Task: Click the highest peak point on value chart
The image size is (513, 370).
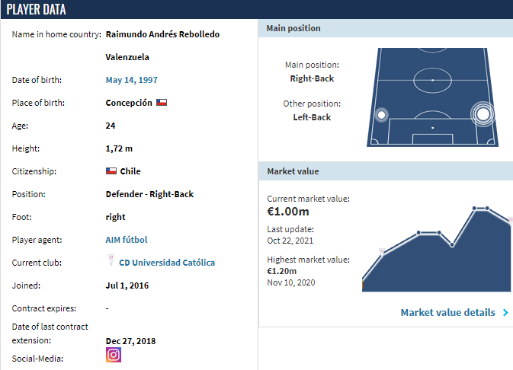Action: point(474,208)
